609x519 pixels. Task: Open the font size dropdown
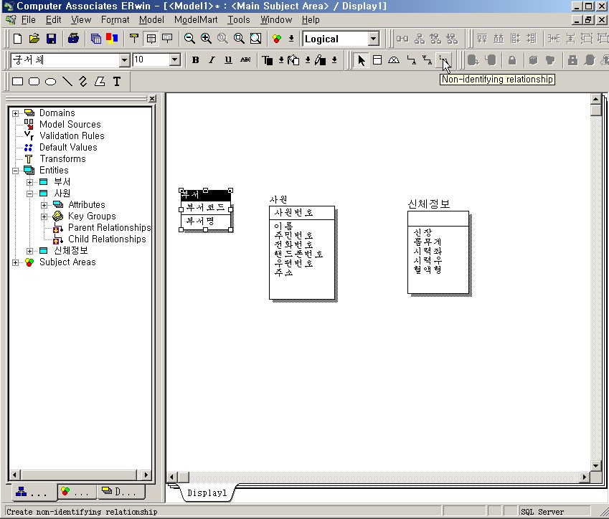click(175, 59)
